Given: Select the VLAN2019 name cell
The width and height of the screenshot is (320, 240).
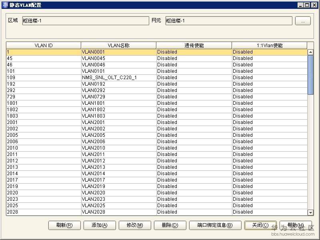Looking at the screenshot, I should (119, 186).
